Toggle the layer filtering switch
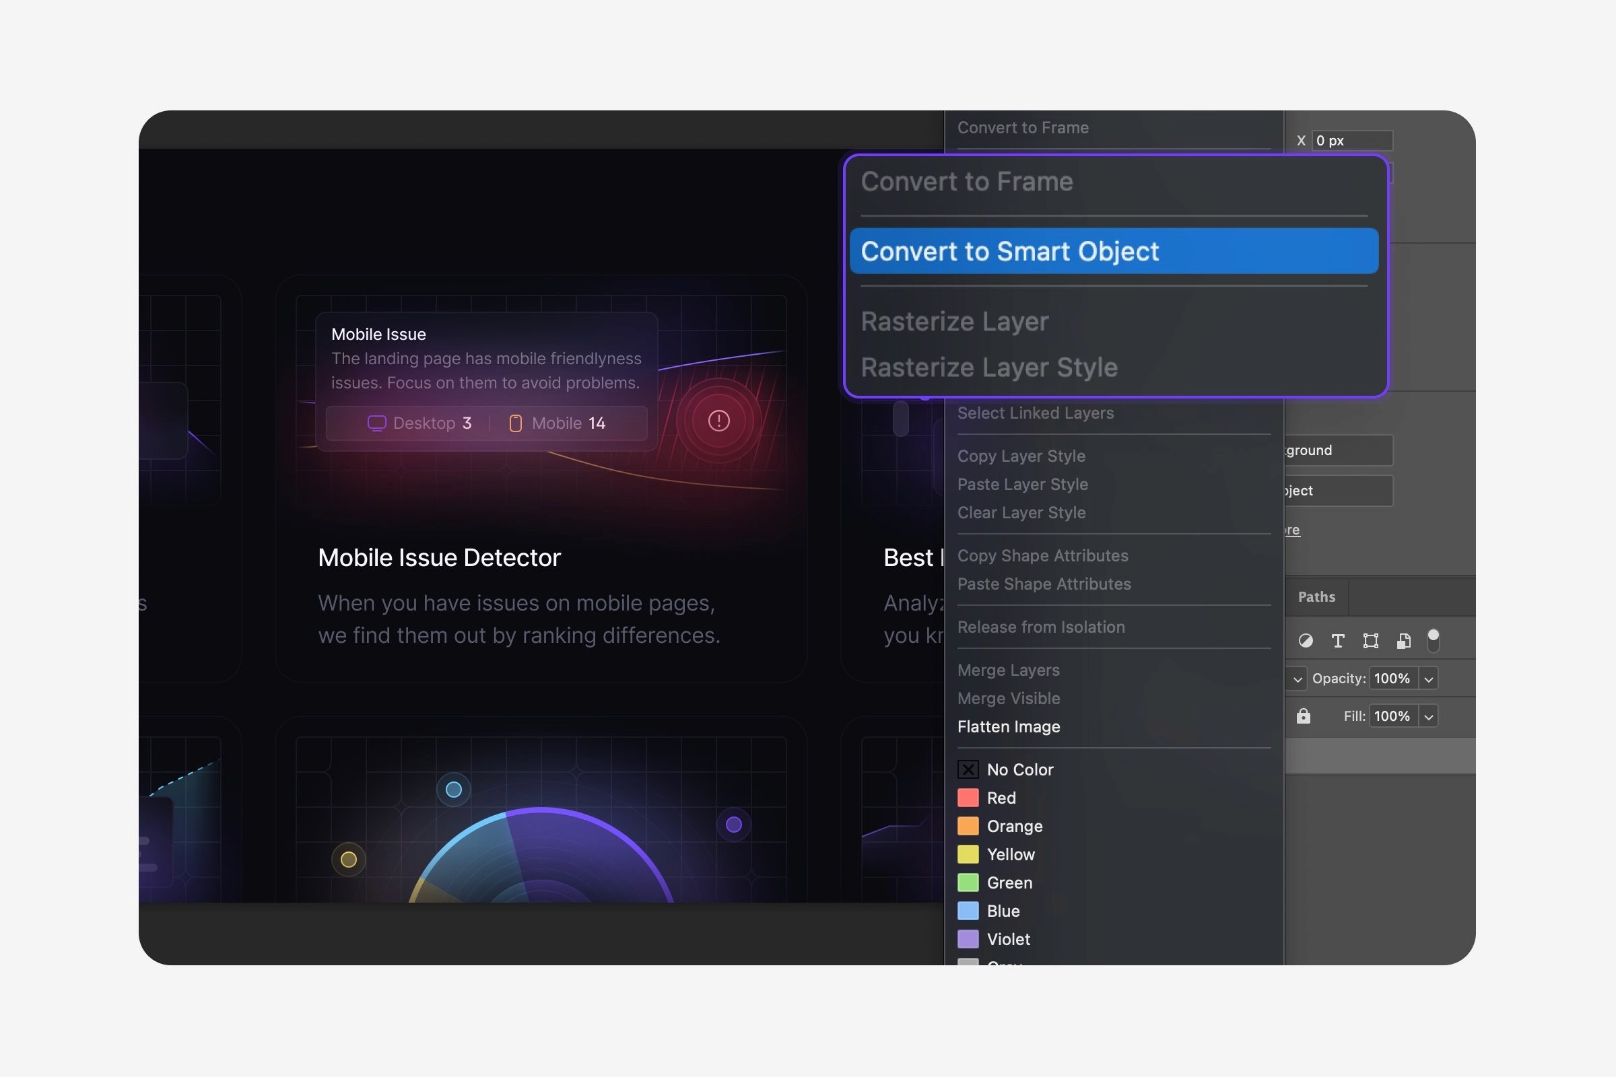Screen dimensions: 1616x1077 click(x=1434, y=640)
